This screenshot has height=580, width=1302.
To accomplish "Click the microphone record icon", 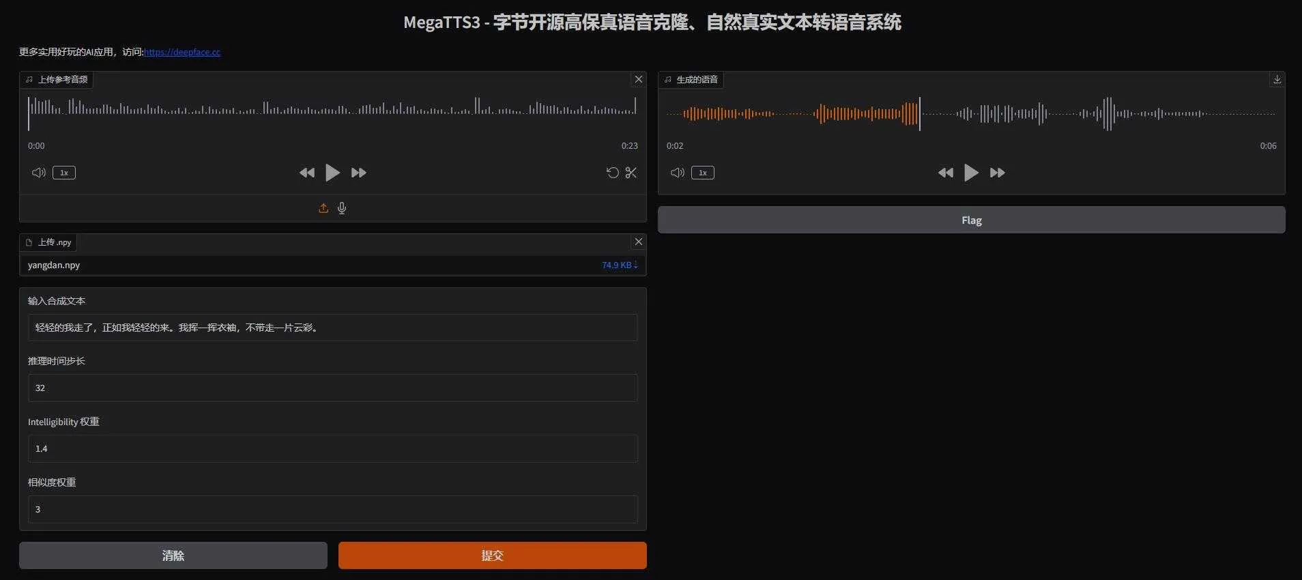I will pos(342,208).
